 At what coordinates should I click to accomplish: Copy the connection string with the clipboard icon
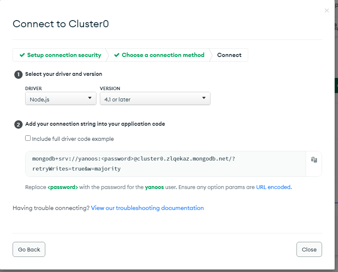[x=314, y=160]
